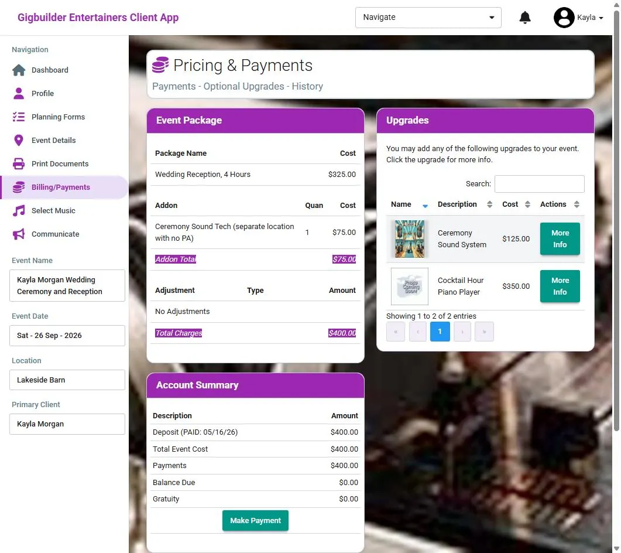
Task: Click the Kayla user avatar icon
Action: (x=564, y=18)
